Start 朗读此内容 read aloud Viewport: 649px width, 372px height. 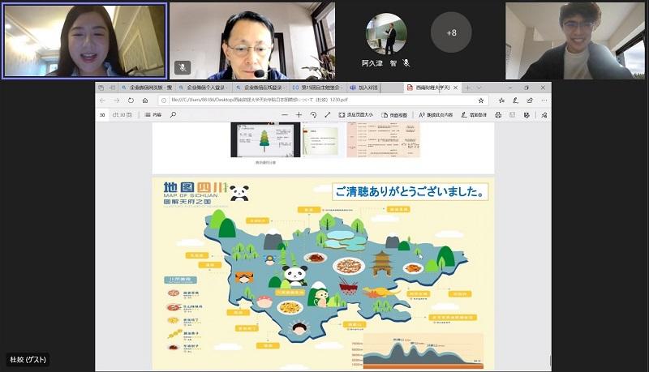click(x=436, y=115)
